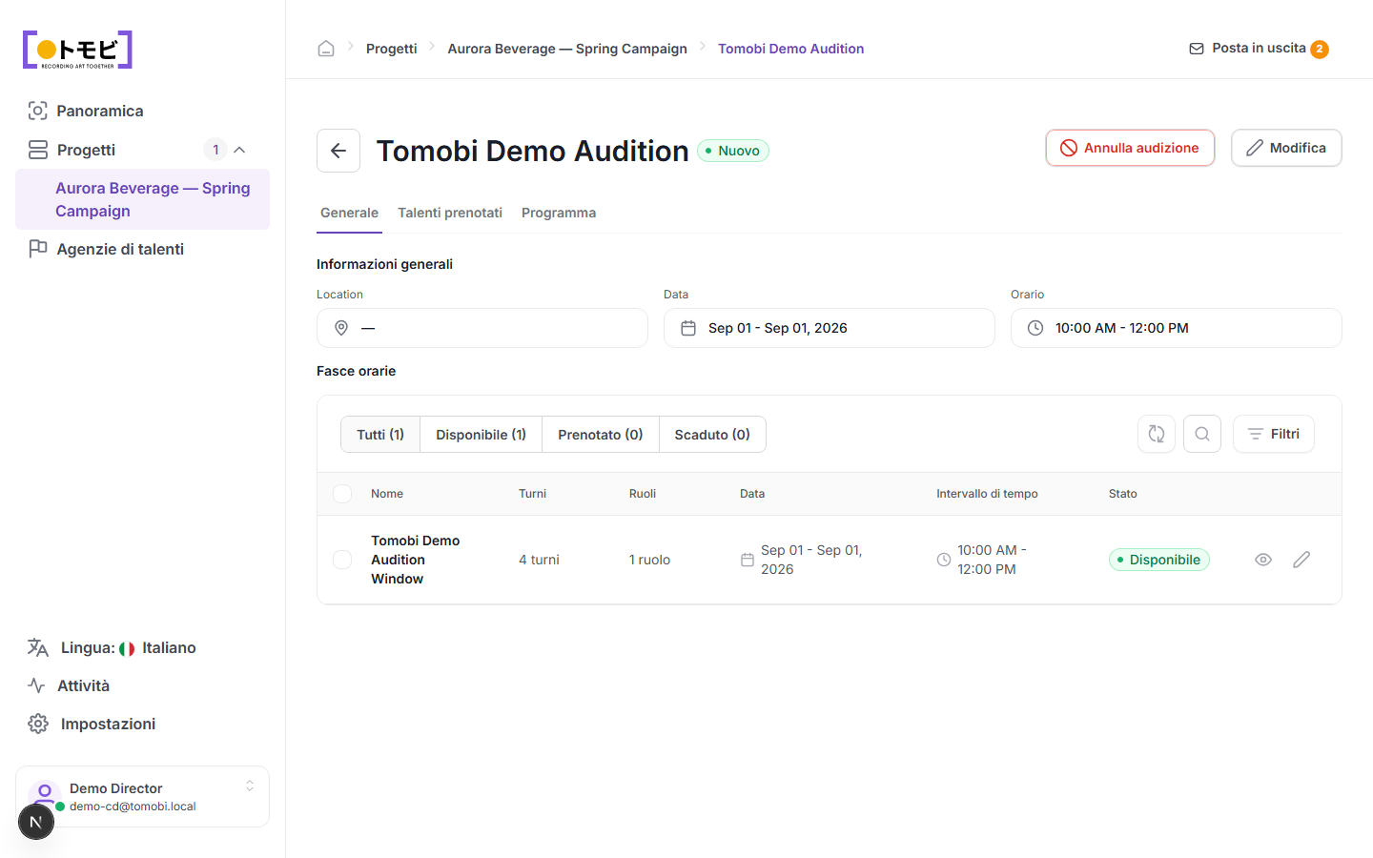Click the home icon in breadcrumb
The height and width of the screenshot is (858, 1373).
(326, 49)
